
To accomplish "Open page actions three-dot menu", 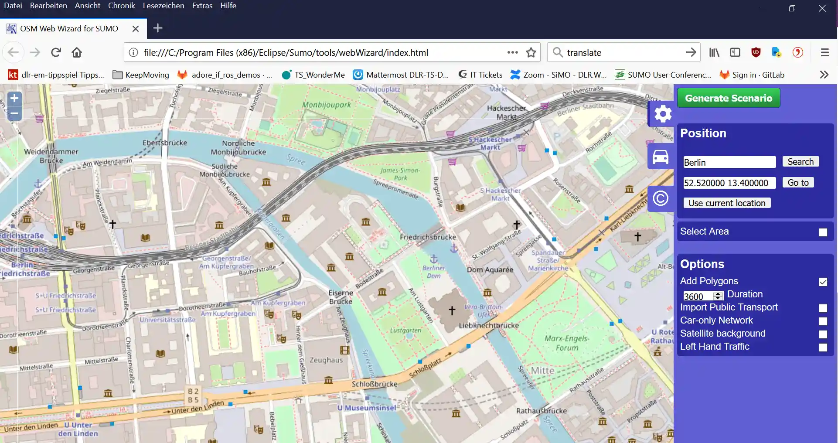I will coord(512,53).
